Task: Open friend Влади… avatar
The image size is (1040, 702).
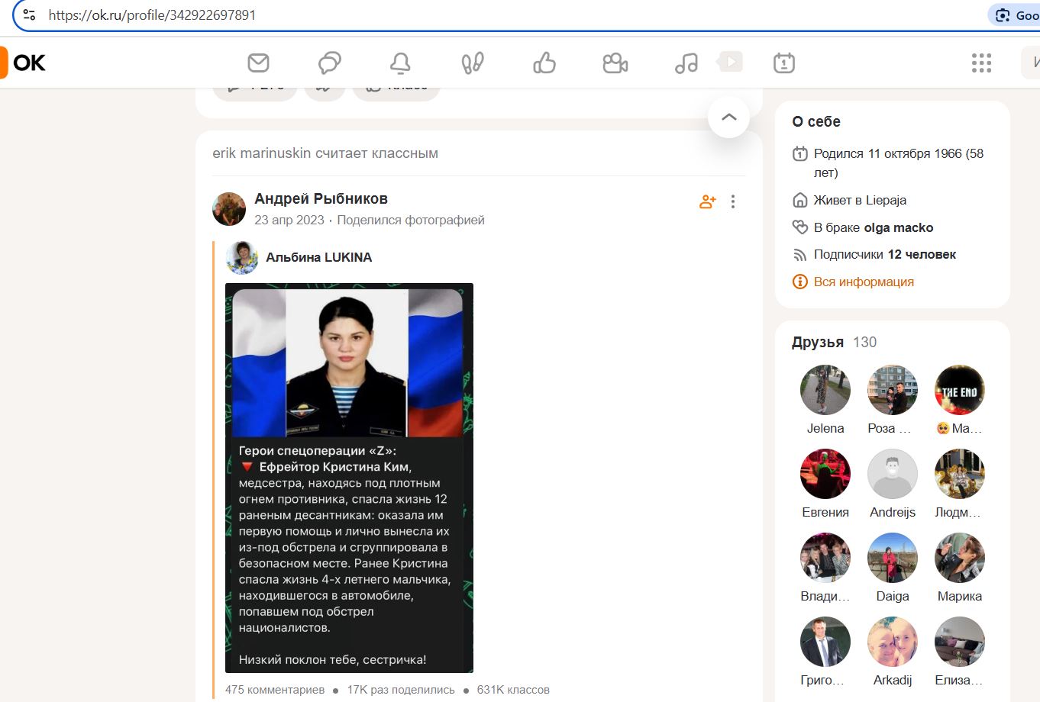Action: [825, 558]
